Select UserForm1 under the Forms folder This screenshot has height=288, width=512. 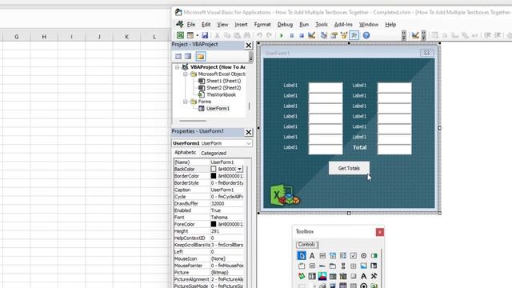[x=218, y=109]
